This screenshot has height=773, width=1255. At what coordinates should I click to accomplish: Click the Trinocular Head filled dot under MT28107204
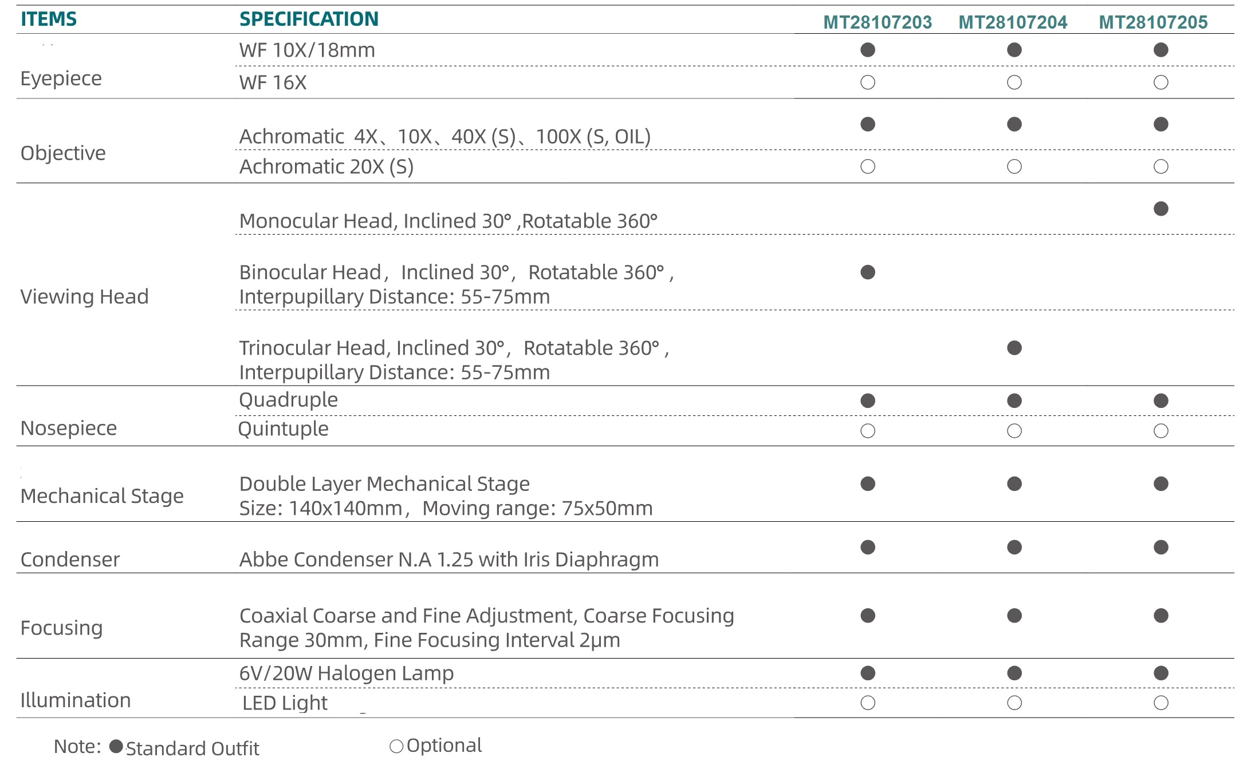coord(1014,348)
